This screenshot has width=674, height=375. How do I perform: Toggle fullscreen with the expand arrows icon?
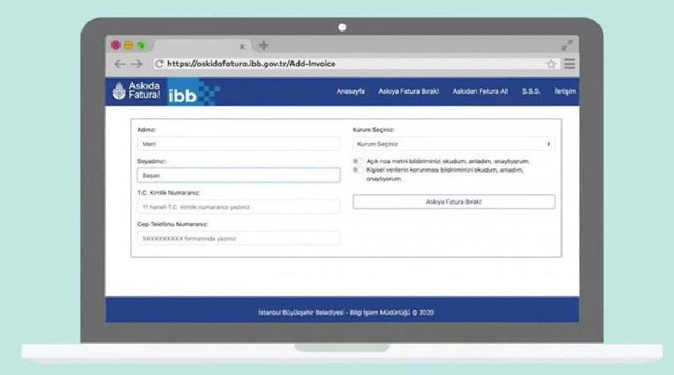point(567,46)
